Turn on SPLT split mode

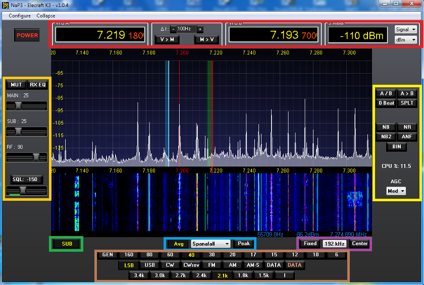click(x=406, y=103)
